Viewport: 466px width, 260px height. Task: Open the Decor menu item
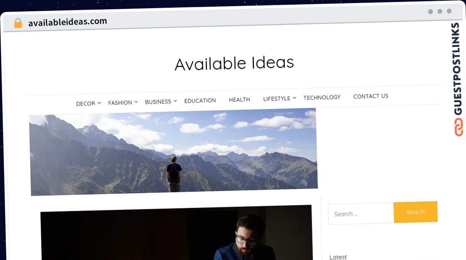point(85,104)
